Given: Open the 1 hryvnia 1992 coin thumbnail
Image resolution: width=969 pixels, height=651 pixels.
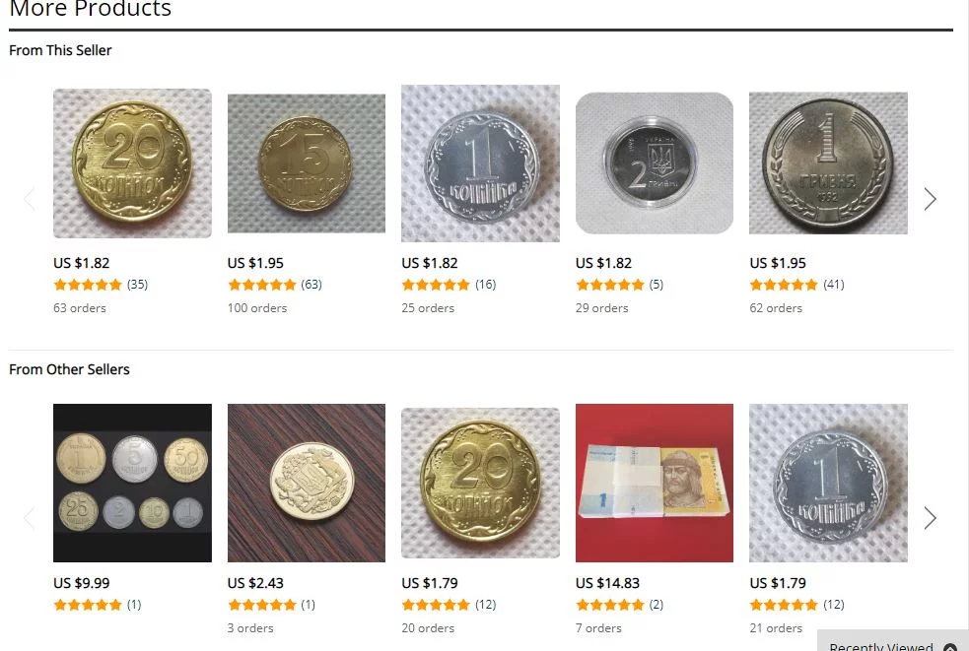Looking at the screenshot, I should (828, 163).
